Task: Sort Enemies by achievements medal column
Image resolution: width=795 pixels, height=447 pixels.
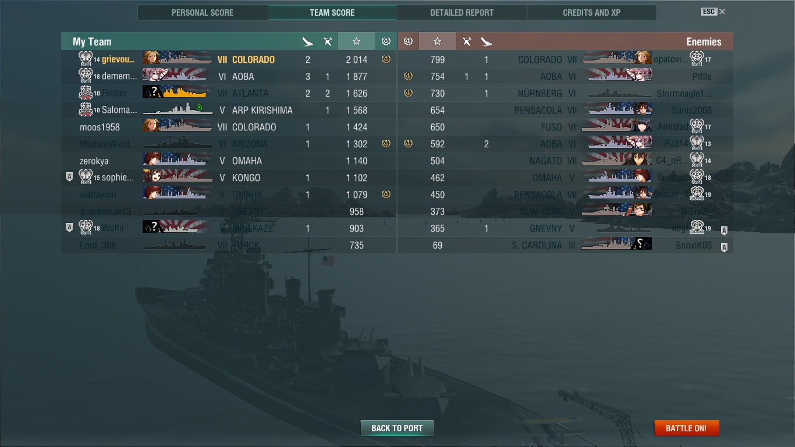Action: point(408,41)
